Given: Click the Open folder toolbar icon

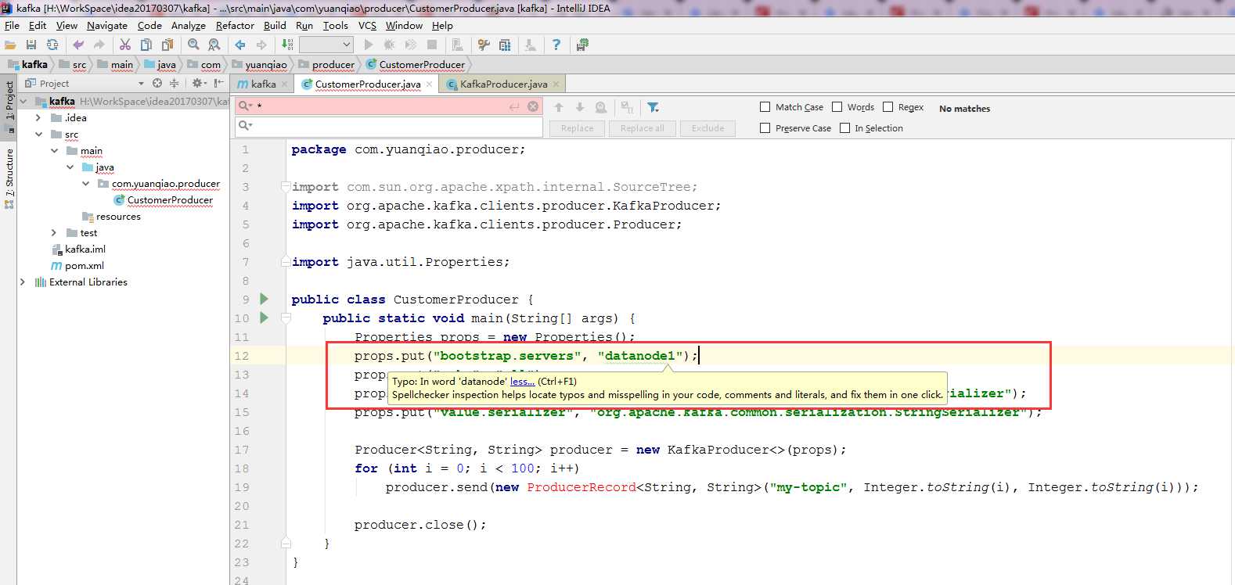Looking at the screenshot, I should 10,45.
